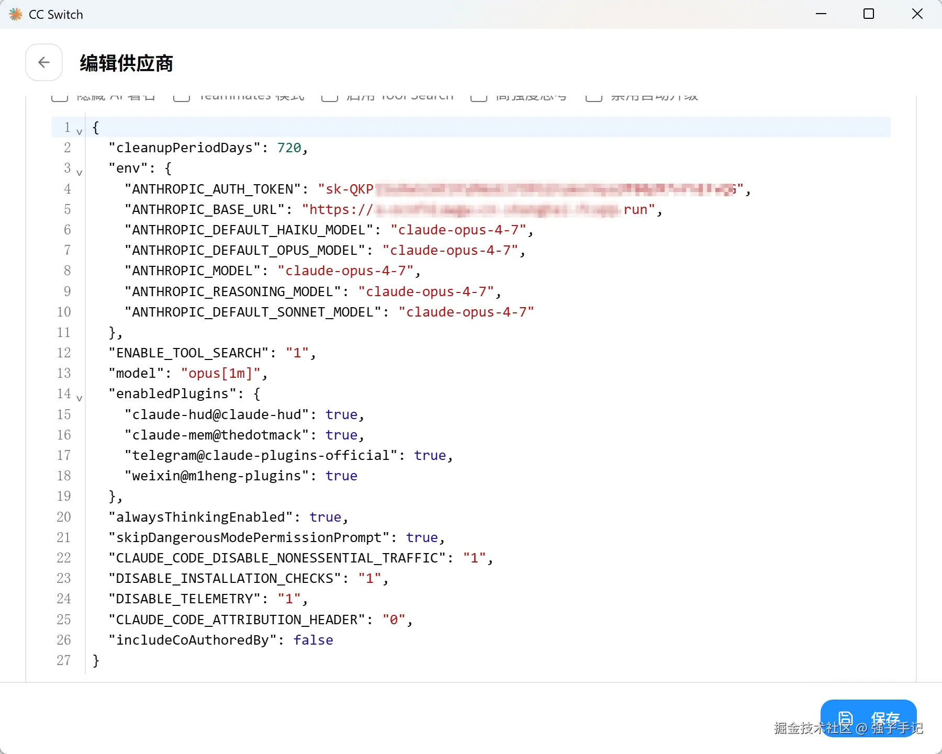Collapse the root object fold arrow on line 1

(80, 131)
